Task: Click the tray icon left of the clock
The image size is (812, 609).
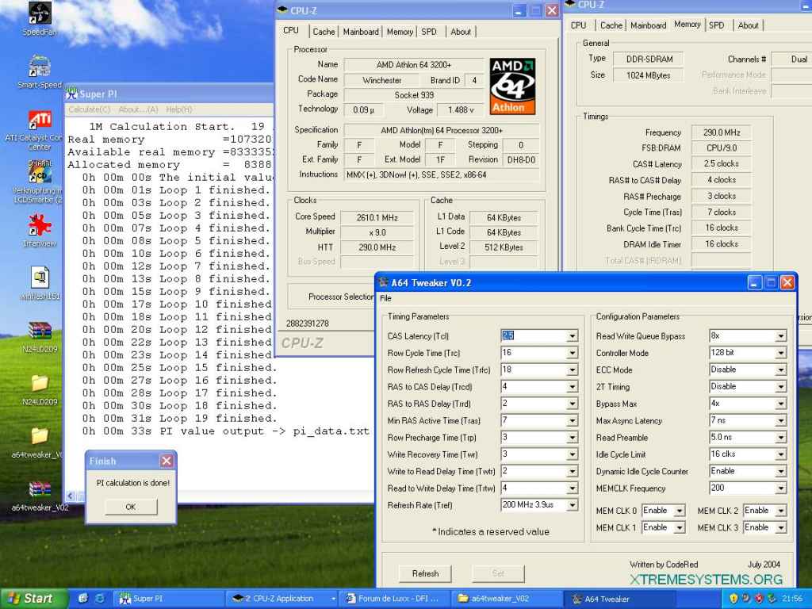Action: click(x=772, y=599)
